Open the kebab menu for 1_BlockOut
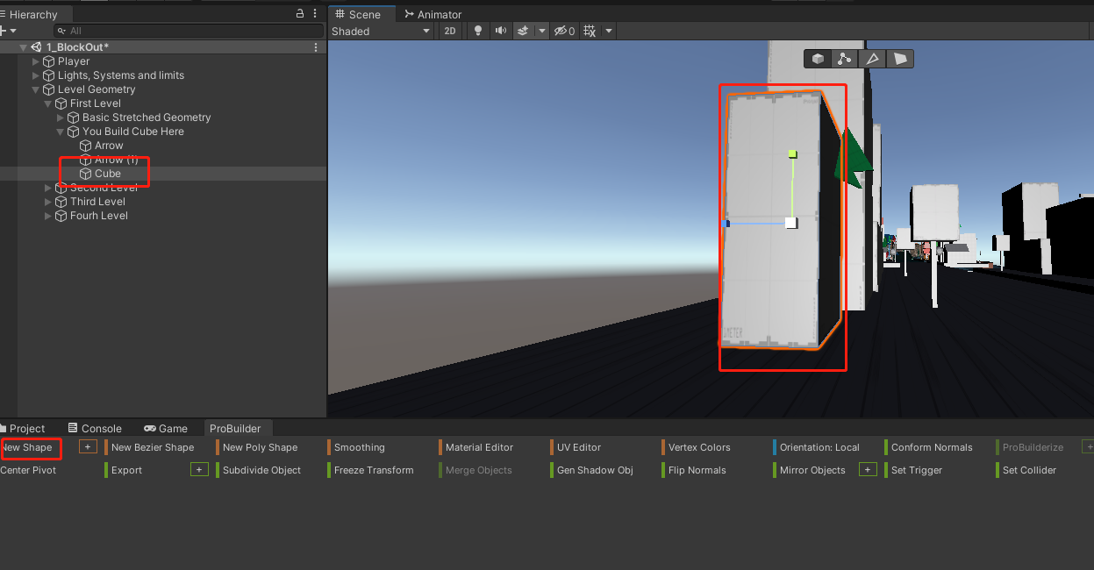This screenshot has height=570, width=1094. (314, 46)
